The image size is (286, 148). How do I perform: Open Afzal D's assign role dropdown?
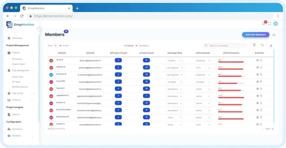pos(174,60)
